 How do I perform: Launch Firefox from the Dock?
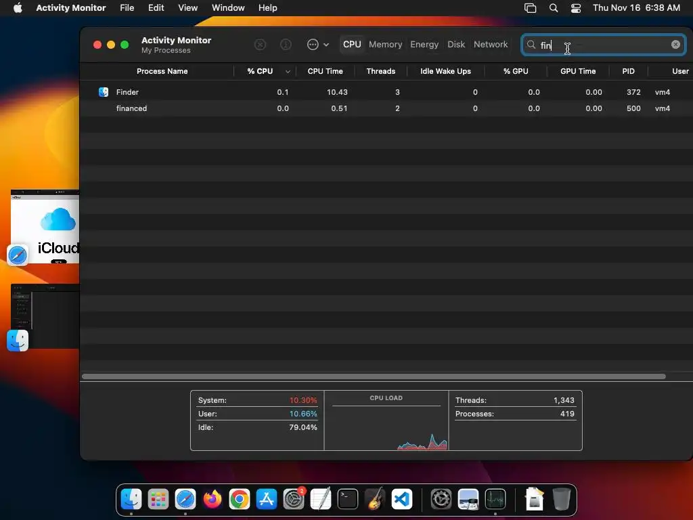pos(212,499)
